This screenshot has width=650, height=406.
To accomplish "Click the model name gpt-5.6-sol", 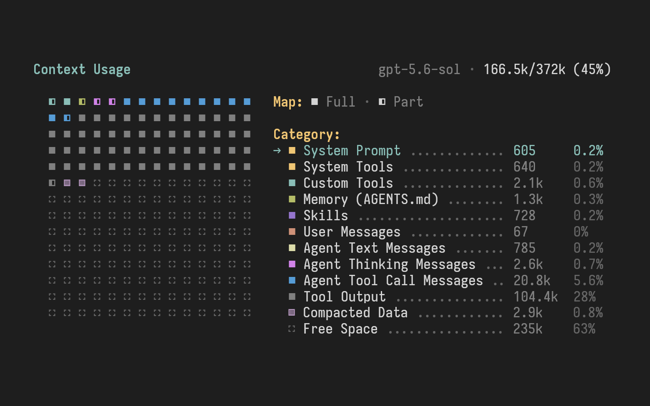I will [x=419, y=69].
